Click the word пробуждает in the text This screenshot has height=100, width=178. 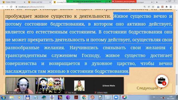click(19, 16)
